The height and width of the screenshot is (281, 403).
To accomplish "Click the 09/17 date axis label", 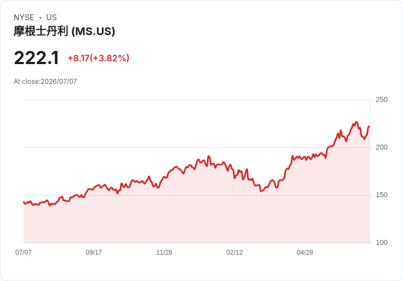I will coord(94,252).
